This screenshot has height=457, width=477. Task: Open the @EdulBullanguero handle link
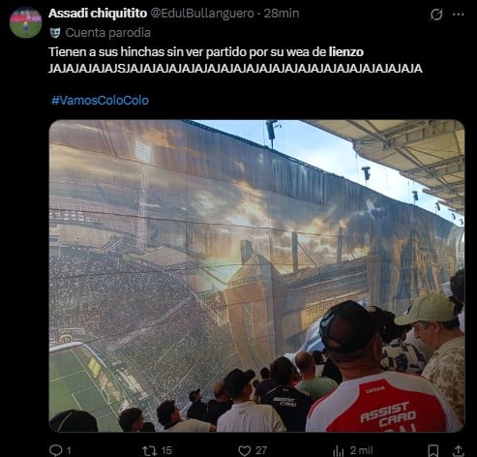click(202, 14)
